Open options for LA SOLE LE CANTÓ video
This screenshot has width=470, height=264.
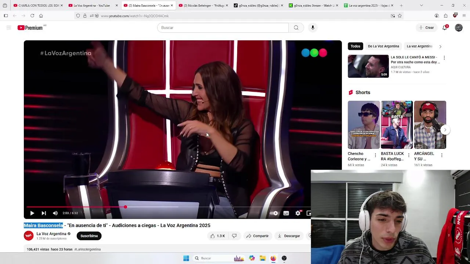(444, 58)
